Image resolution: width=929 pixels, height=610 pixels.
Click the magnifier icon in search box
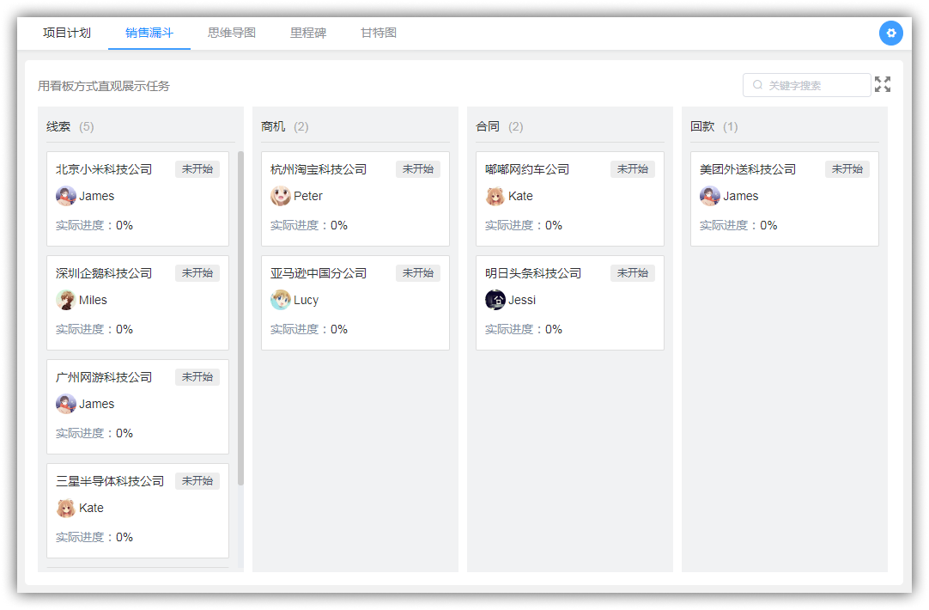click(757, 85)
